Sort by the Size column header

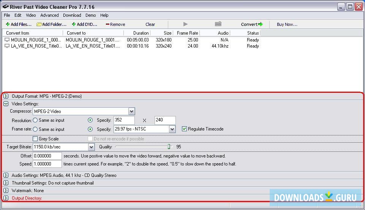[161, 33]
